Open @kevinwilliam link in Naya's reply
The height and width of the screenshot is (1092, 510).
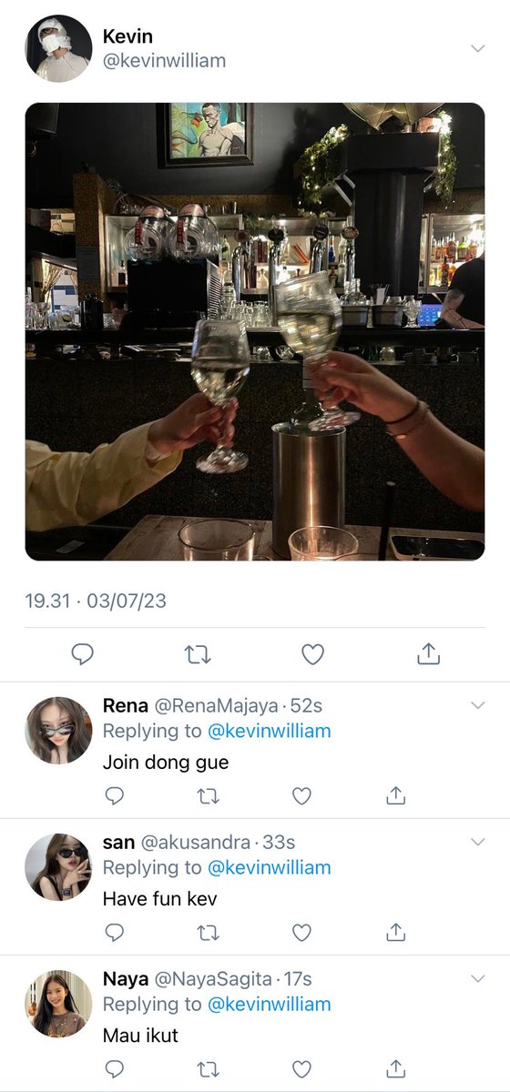pos(269,1004)
